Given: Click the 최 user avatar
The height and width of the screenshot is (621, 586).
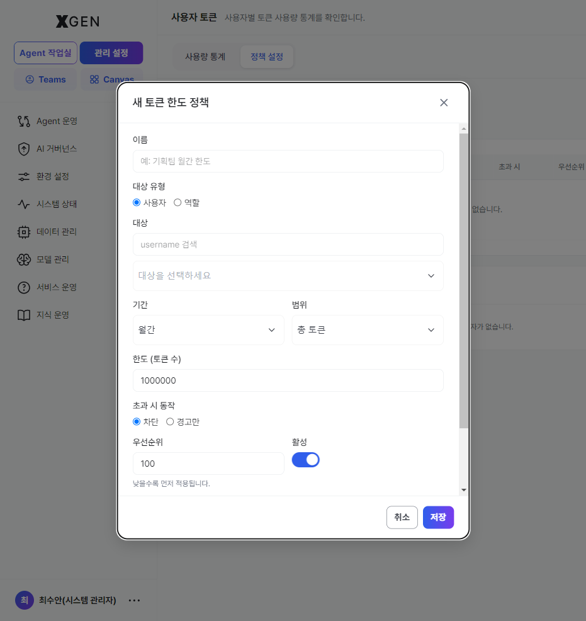Looking at the screenshot, I should pos(25,600).
